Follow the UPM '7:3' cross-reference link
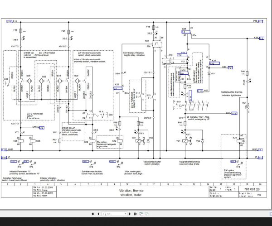This screenshot has height=226, width=272. tap(42, 128)
